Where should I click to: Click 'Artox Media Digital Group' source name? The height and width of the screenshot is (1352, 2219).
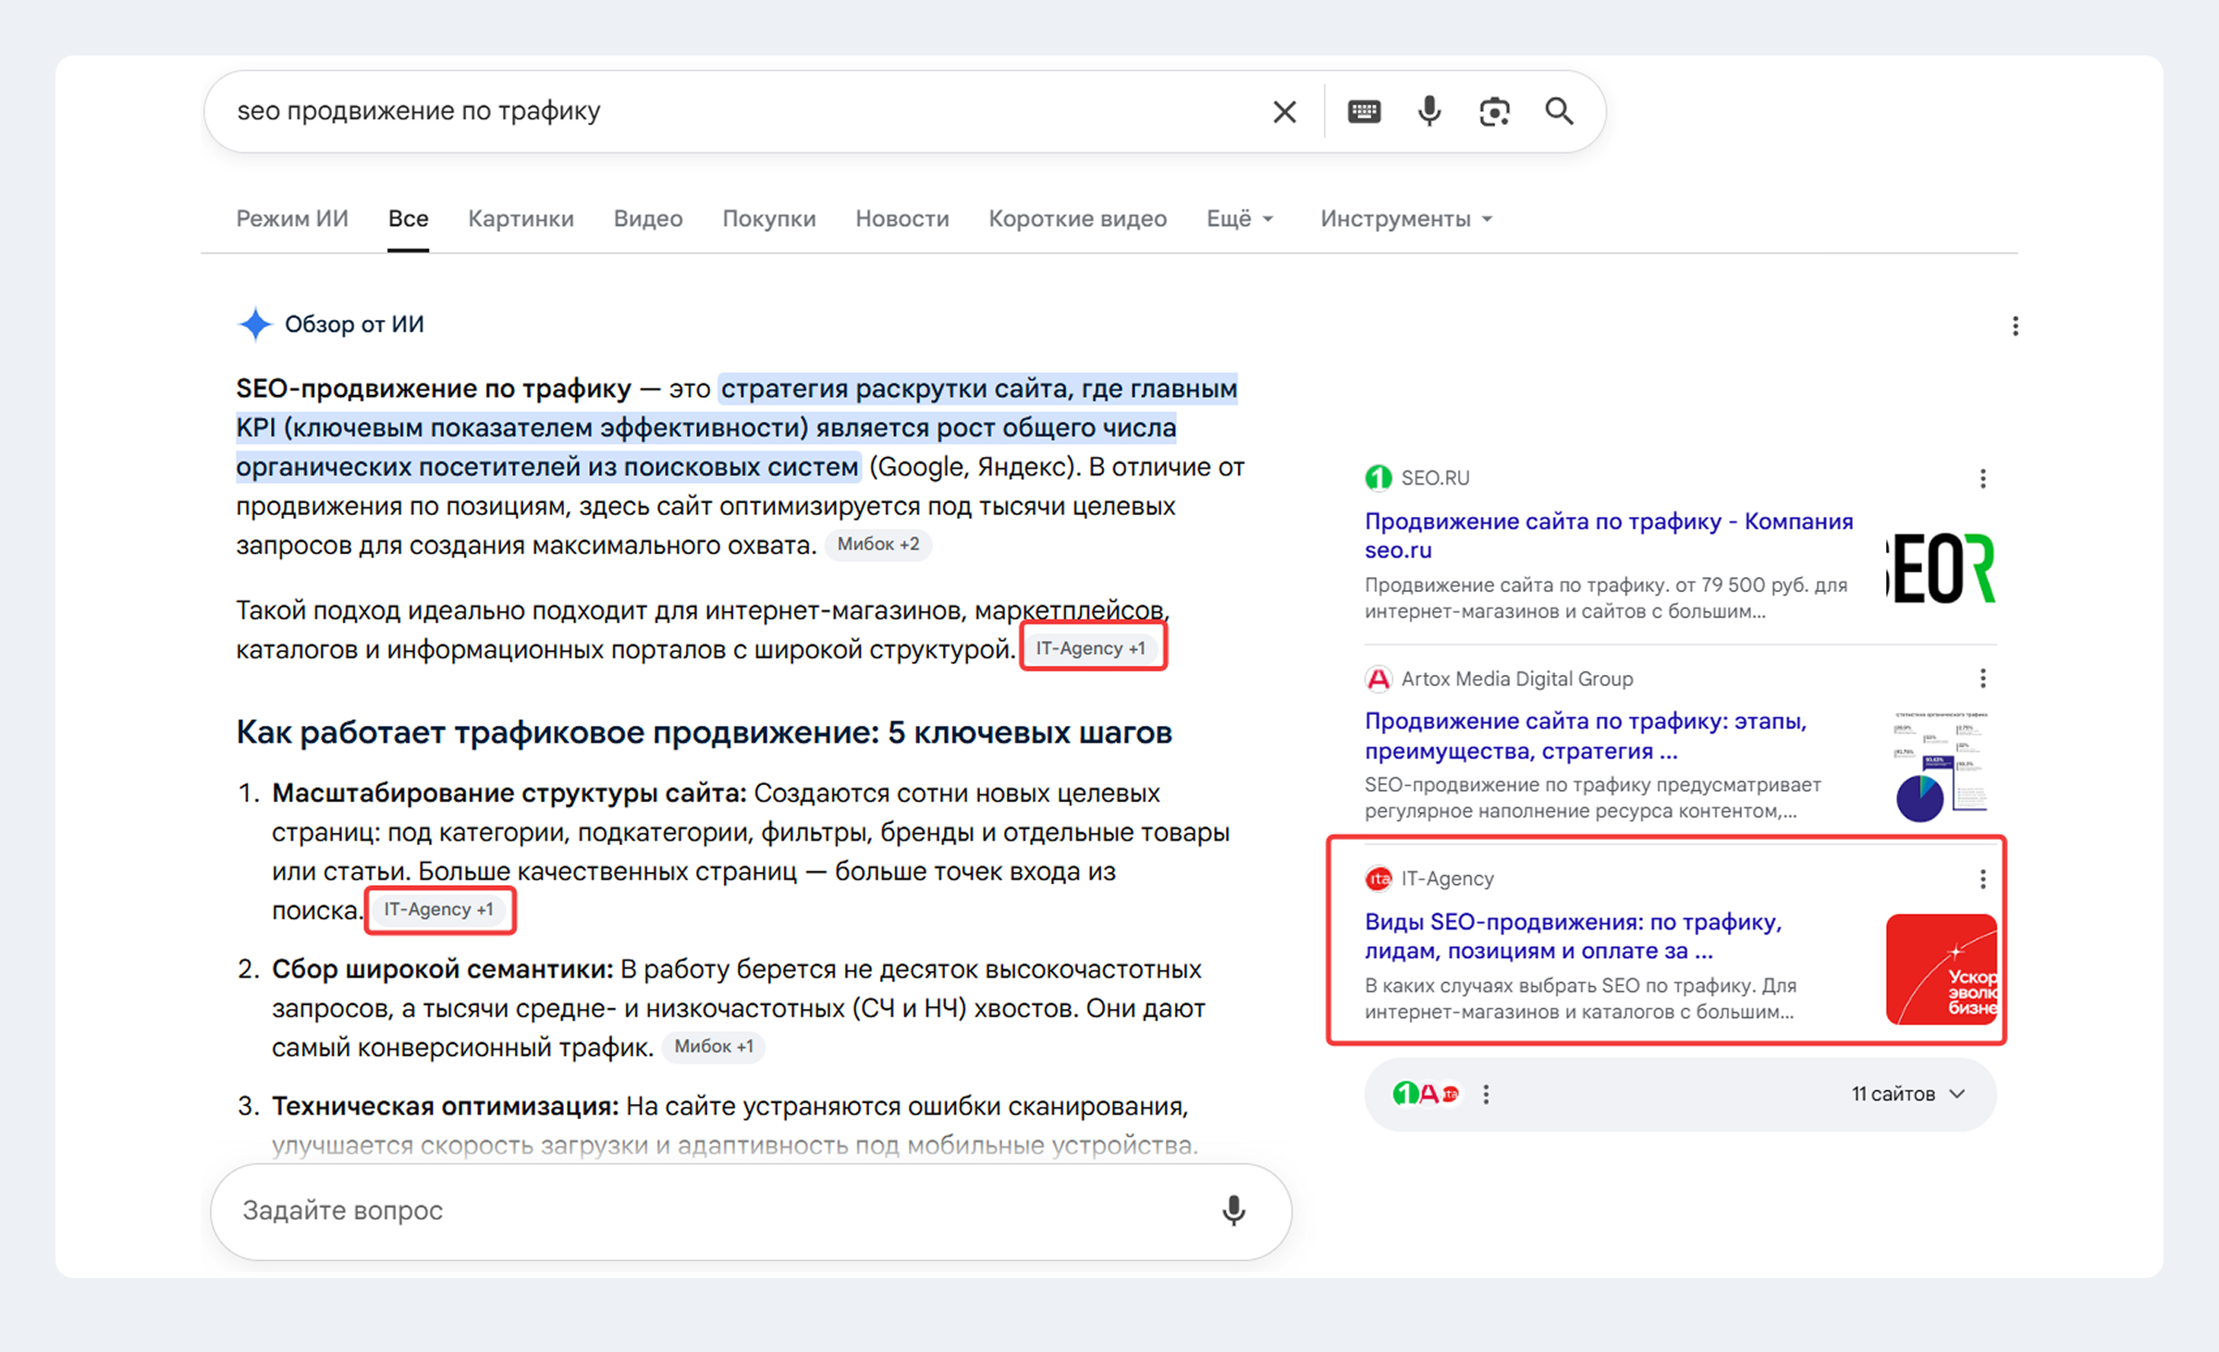(1517, 679)
